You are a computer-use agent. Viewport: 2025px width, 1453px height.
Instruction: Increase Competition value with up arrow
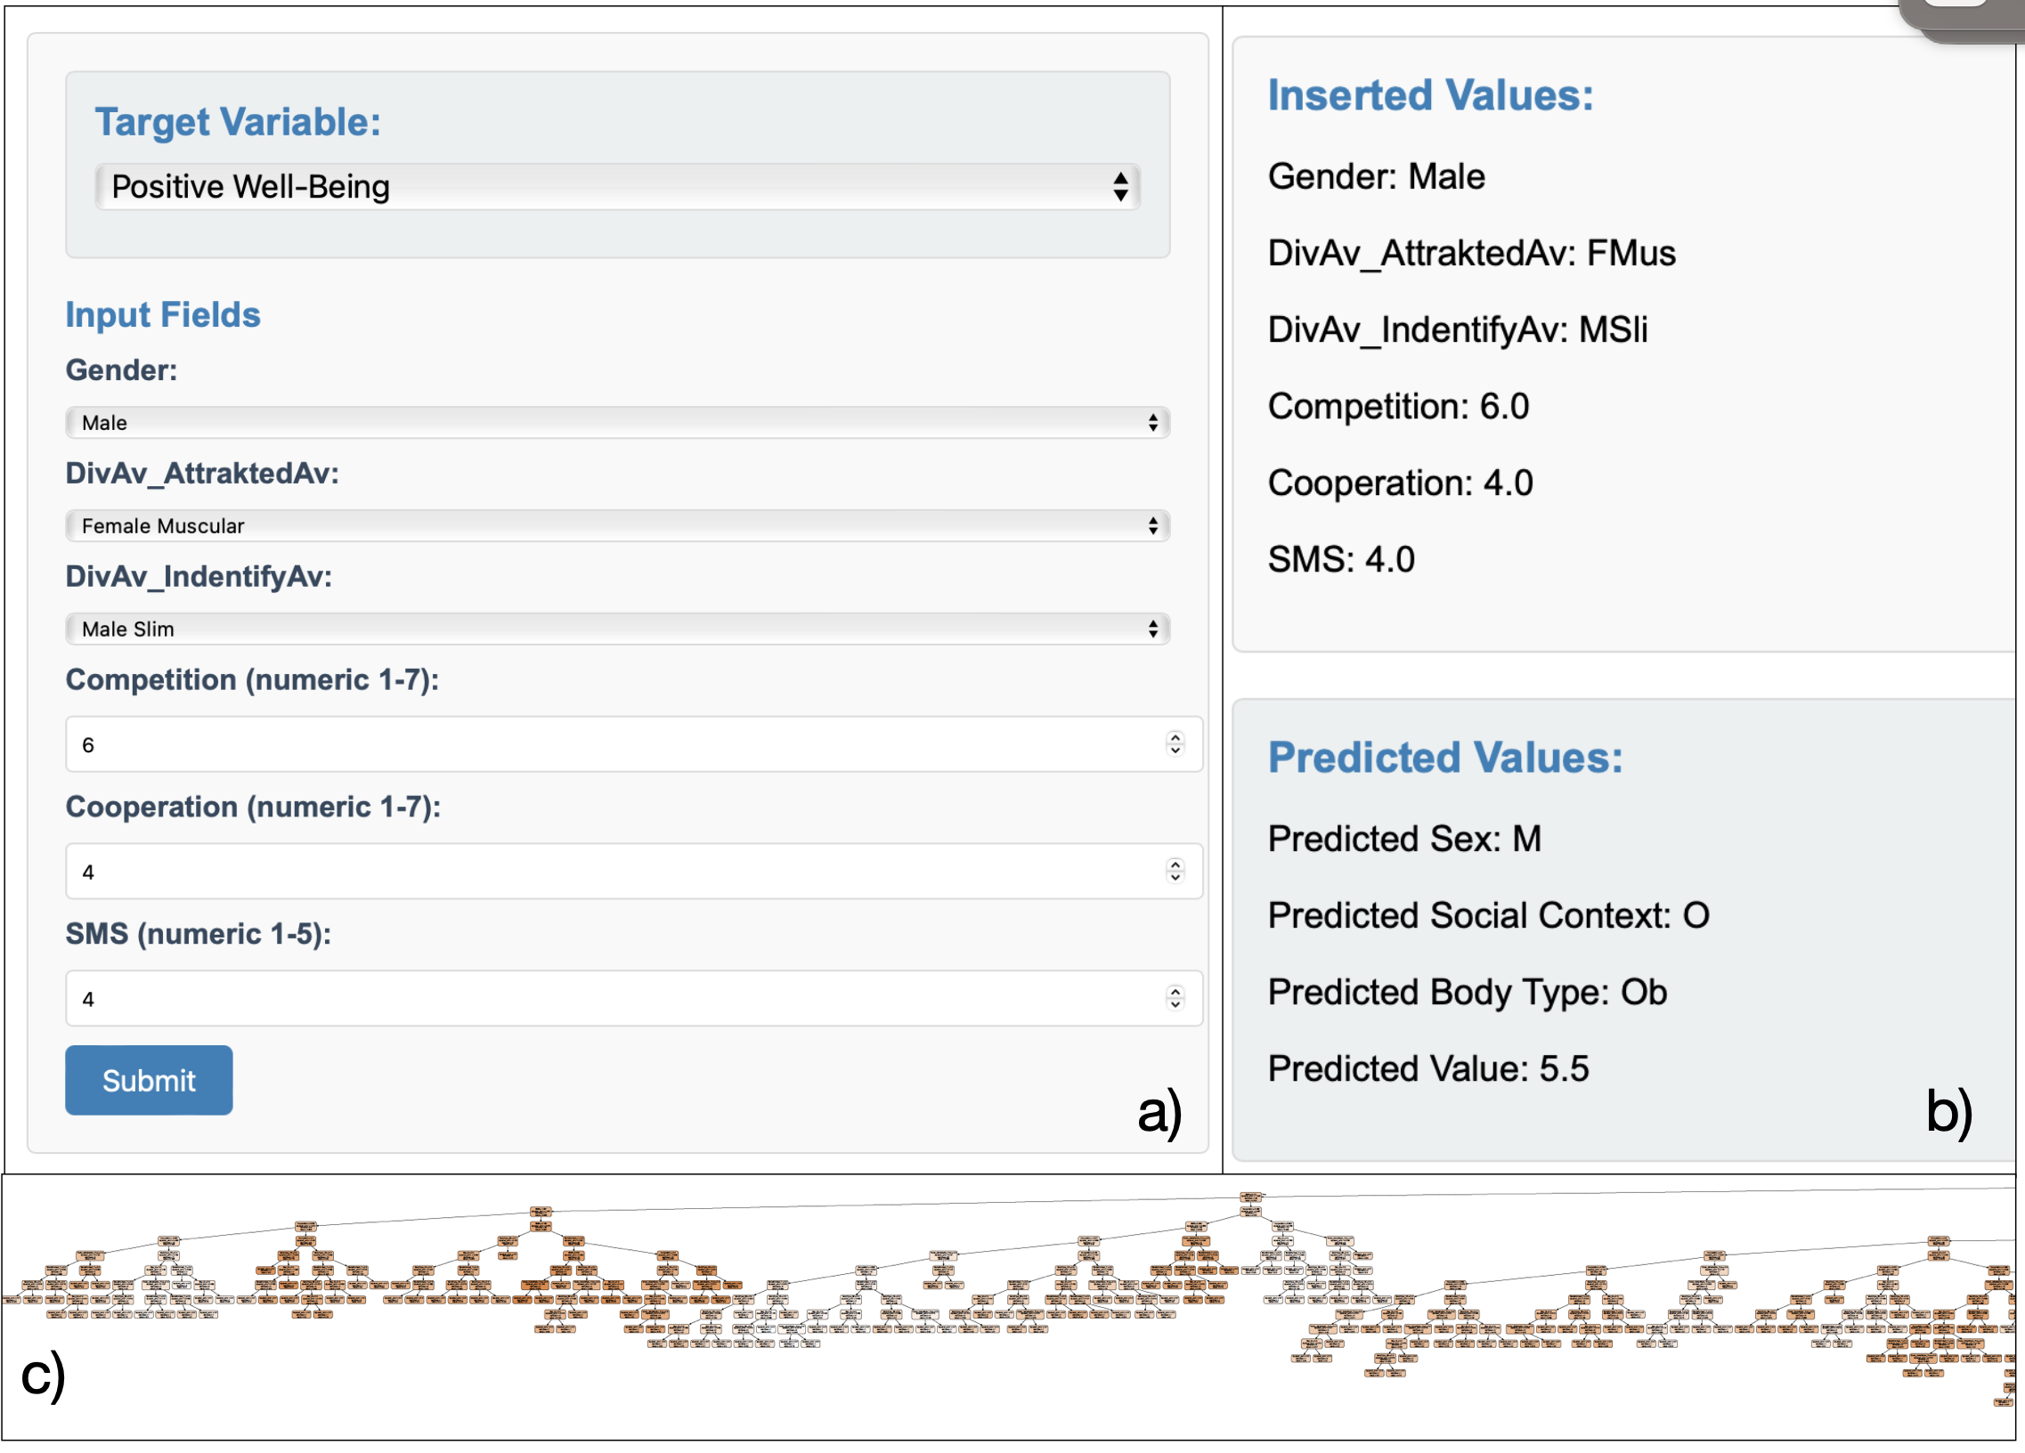tap(1175, 737)
